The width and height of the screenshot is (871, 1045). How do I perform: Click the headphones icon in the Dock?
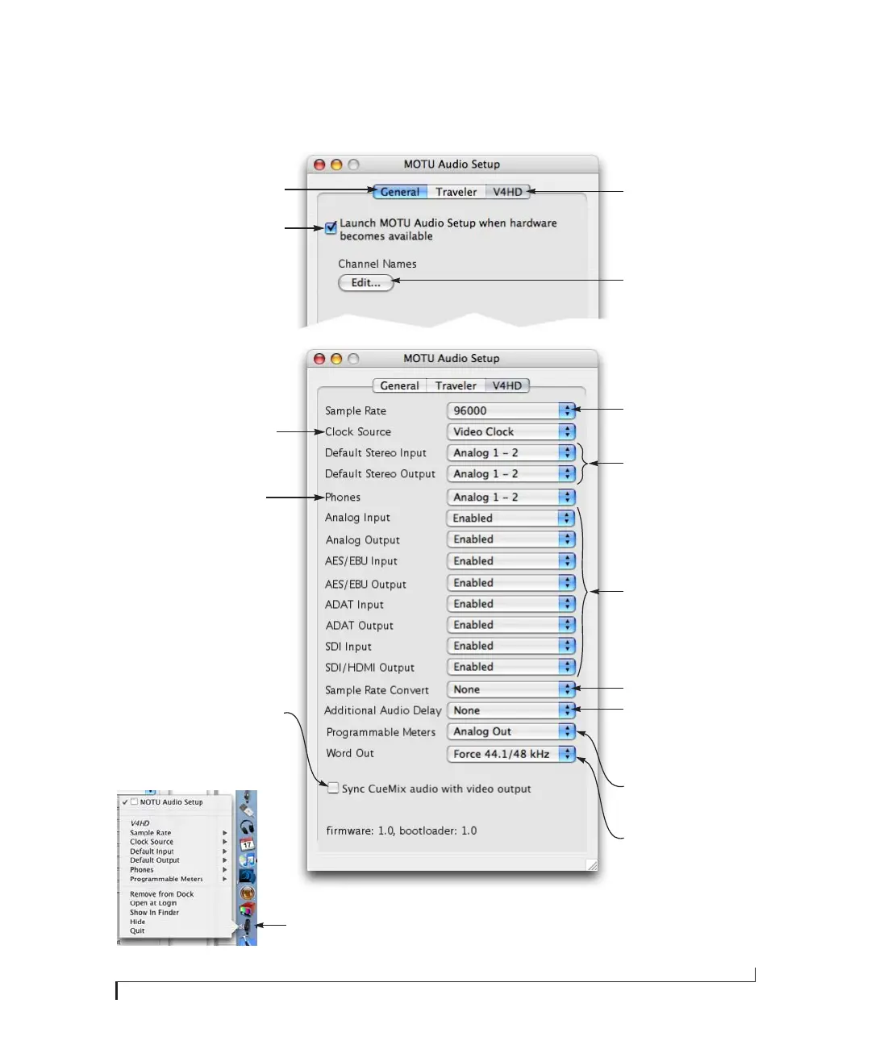pos(248,826)
